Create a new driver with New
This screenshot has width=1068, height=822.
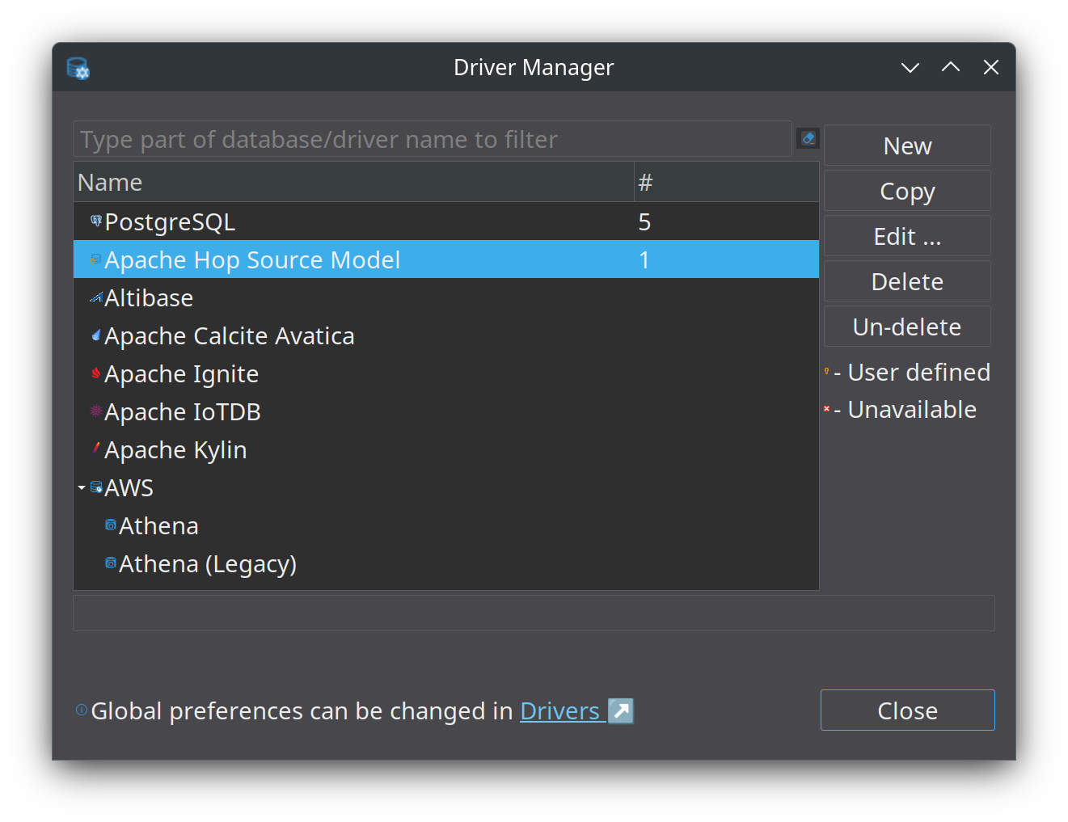(907, 145)
